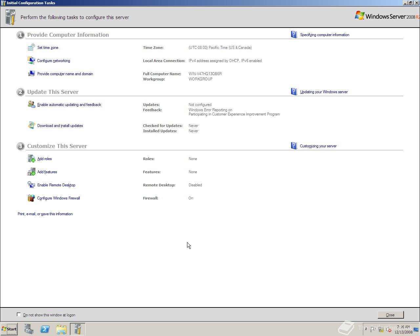Click help icon next to Updating your Windows server
Viewport: 420px width, 336px height.
pos(294,92)
